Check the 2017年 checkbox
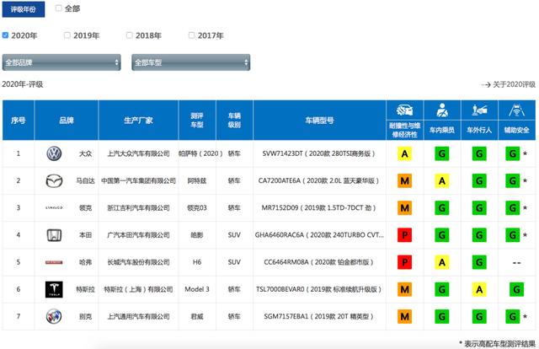Screen dimensions: 539x349 click(191, 35)
